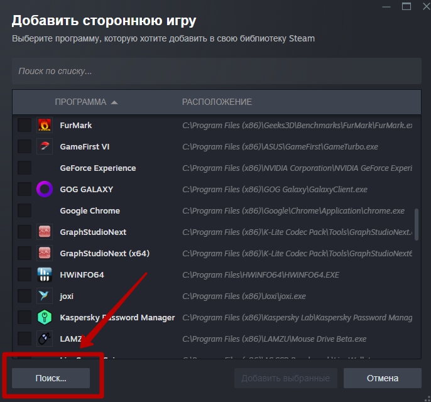Click the HWiNFO64 blue icon
This screenshot has width=431, height=402.
click(x=44, y=274)
